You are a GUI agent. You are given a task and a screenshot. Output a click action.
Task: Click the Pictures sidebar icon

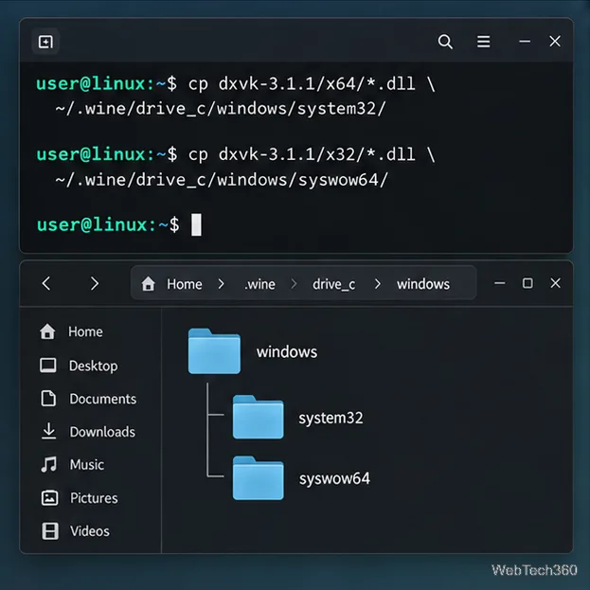(49, 498)
